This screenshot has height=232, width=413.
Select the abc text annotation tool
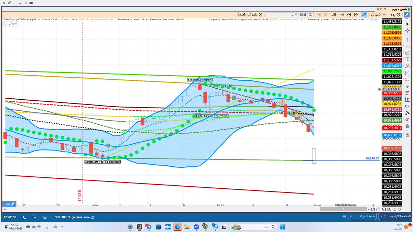407,80
